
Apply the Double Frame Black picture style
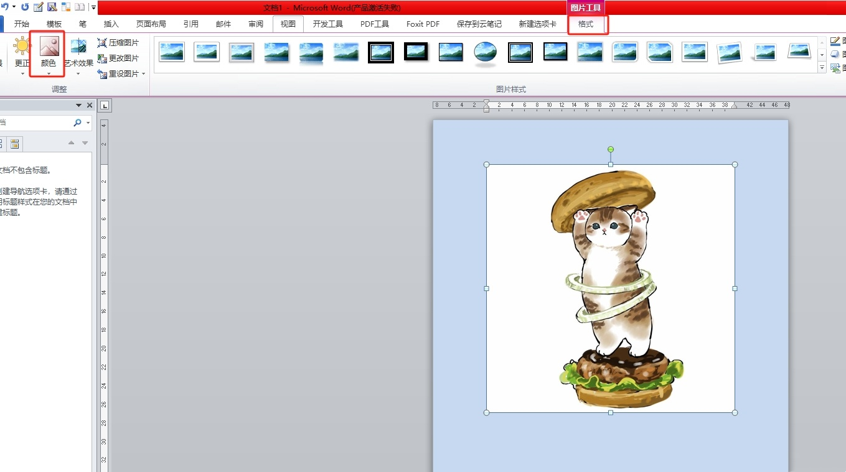pyautogui.click(x=381, y=52)
